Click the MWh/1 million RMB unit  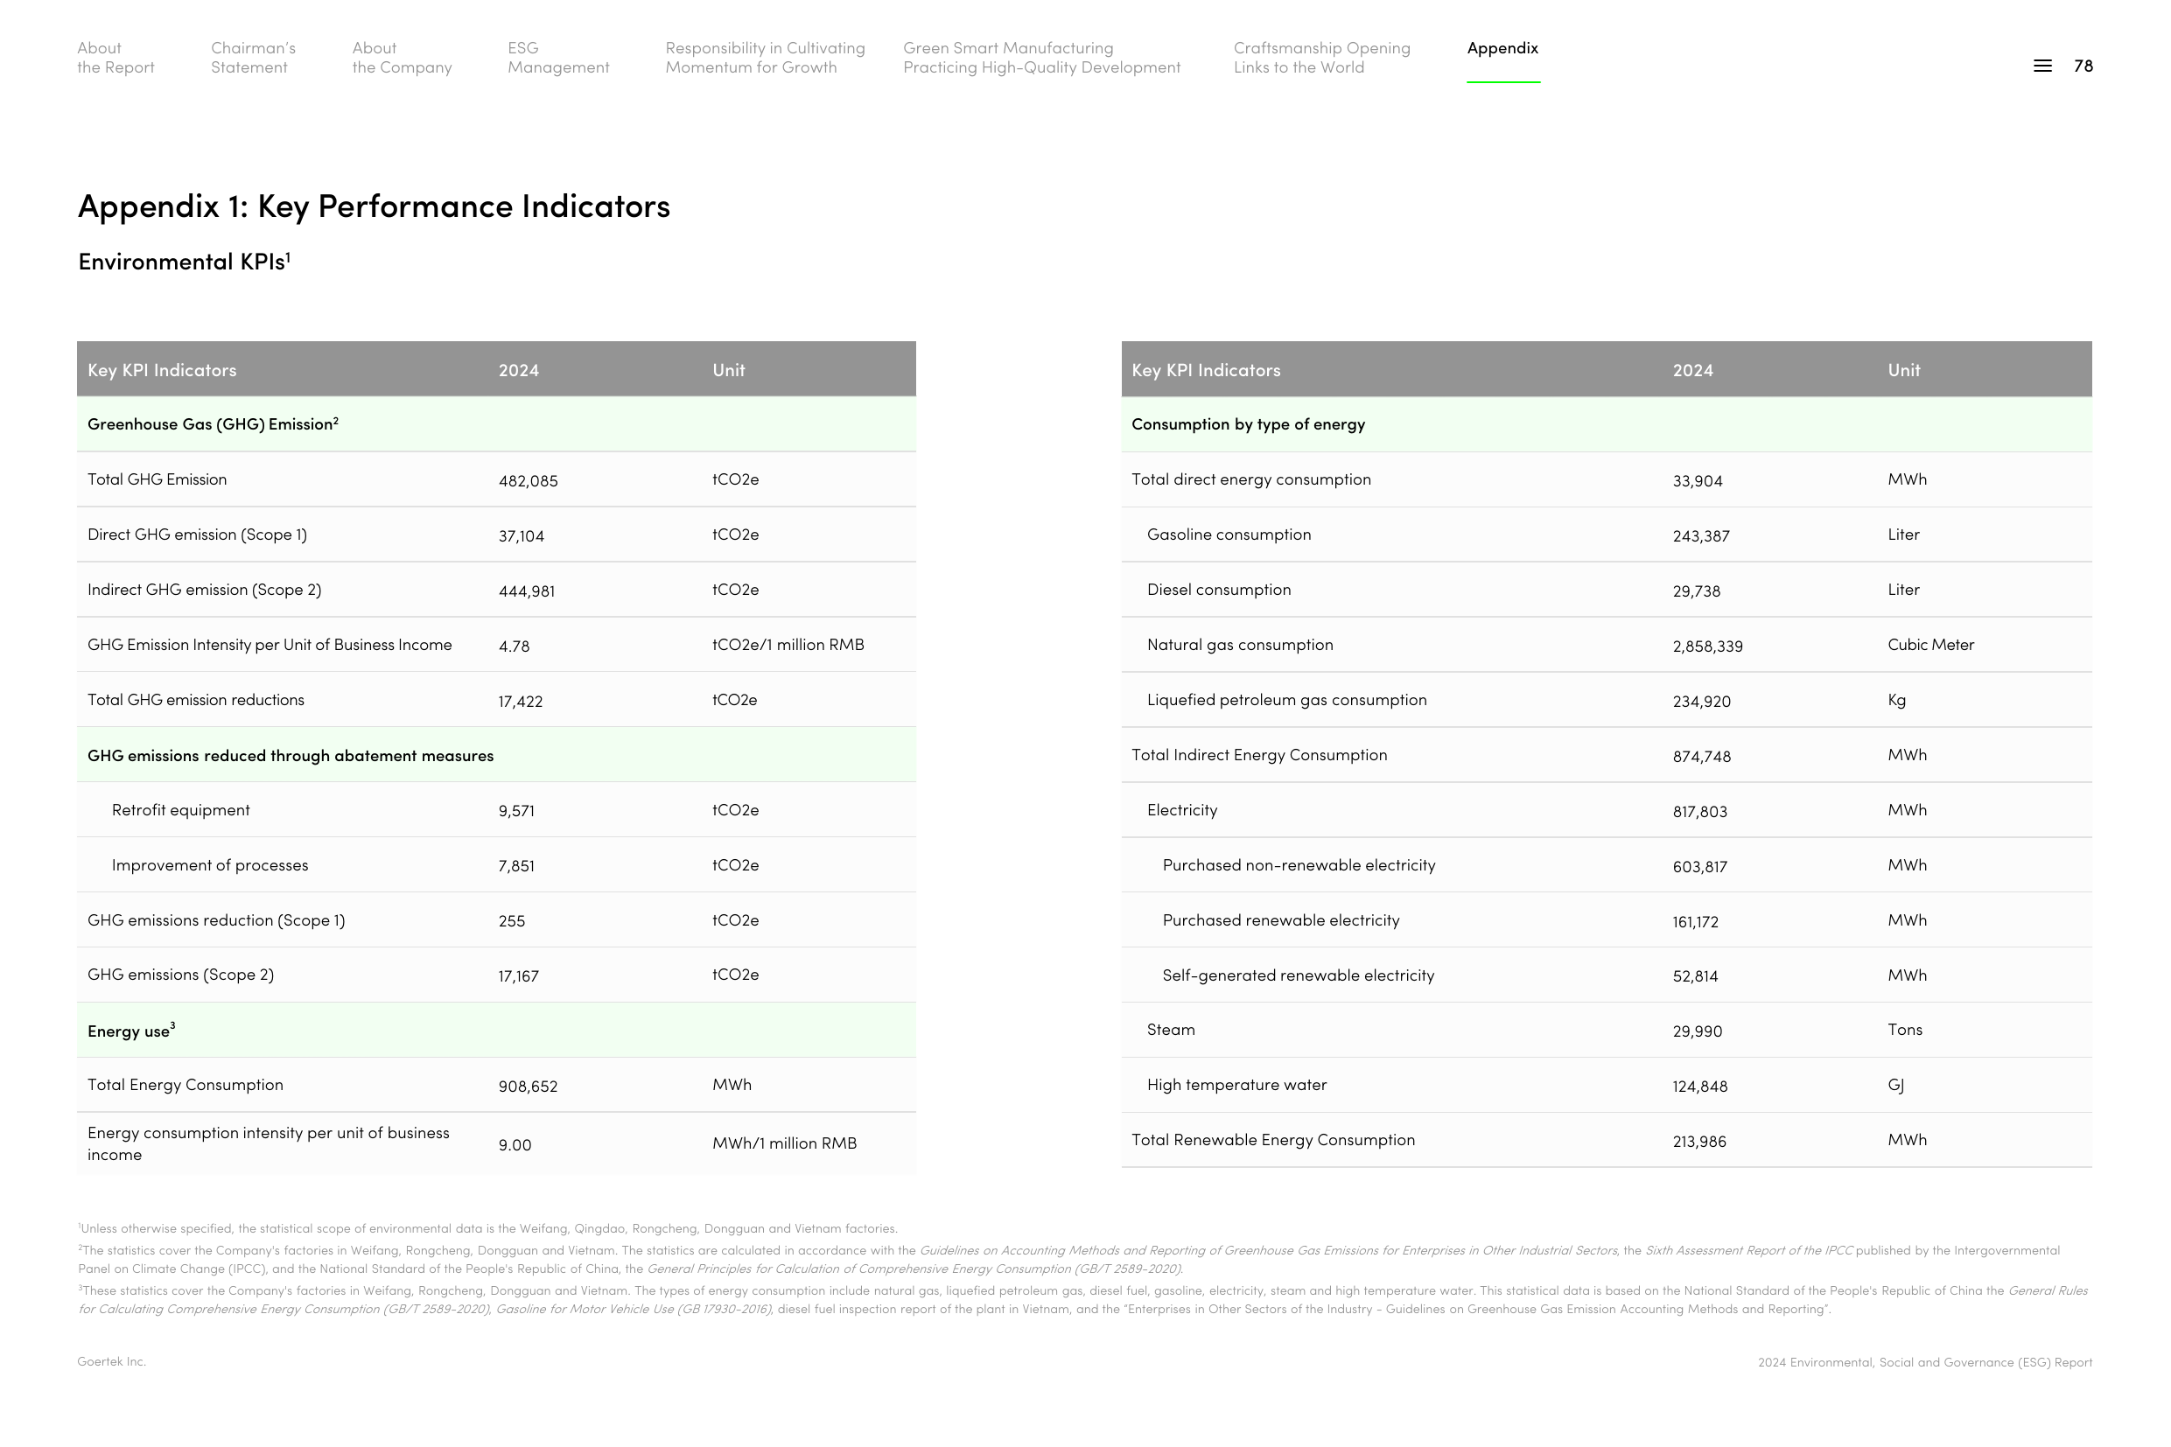coord(784,1143)
